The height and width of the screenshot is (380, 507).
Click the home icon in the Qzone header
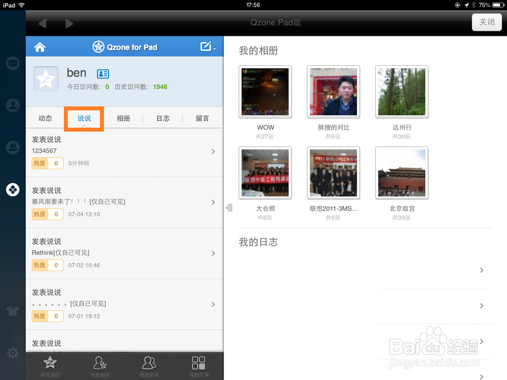click(40, 46)
